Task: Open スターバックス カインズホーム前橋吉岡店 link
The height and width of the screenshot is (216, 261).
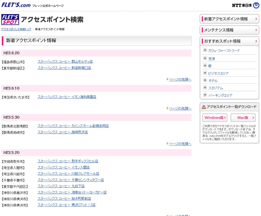Action: (x=73, y=126)
